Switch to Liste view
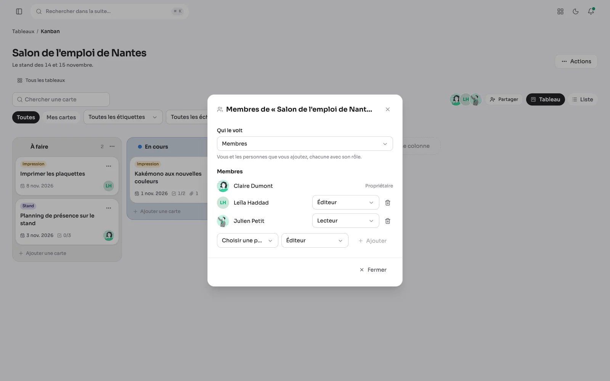Image resolution: width=610 pixels, height=381 pixels. (583, 99)
